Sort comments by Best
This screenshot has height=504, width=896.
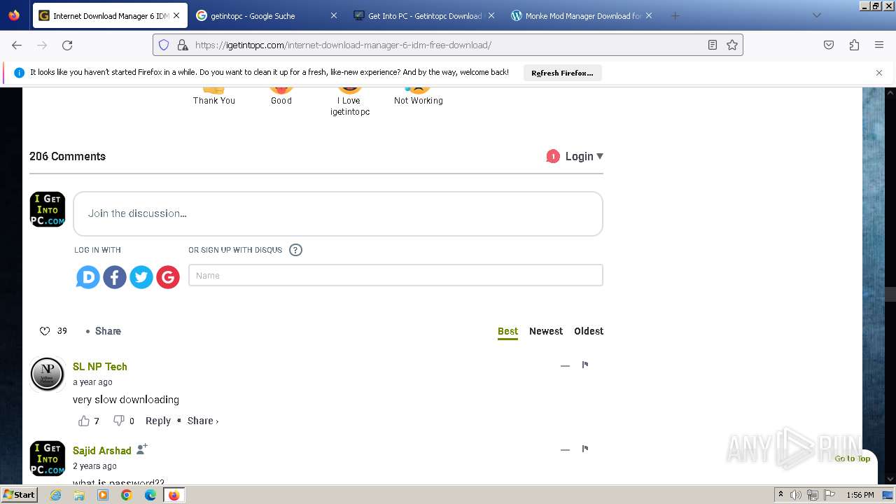tap(508, 331)
